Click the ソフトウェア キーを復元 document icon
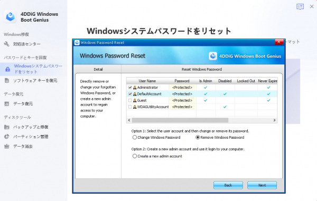The width and height of the screenshot is (317, 201). (7, 81)
